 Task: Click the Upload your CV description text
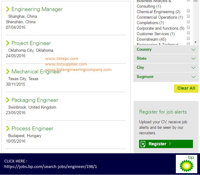(163, 128)
